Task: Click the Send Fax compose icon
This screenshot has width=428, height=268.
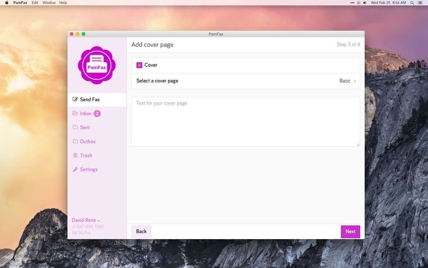Action: coord(75,100)
